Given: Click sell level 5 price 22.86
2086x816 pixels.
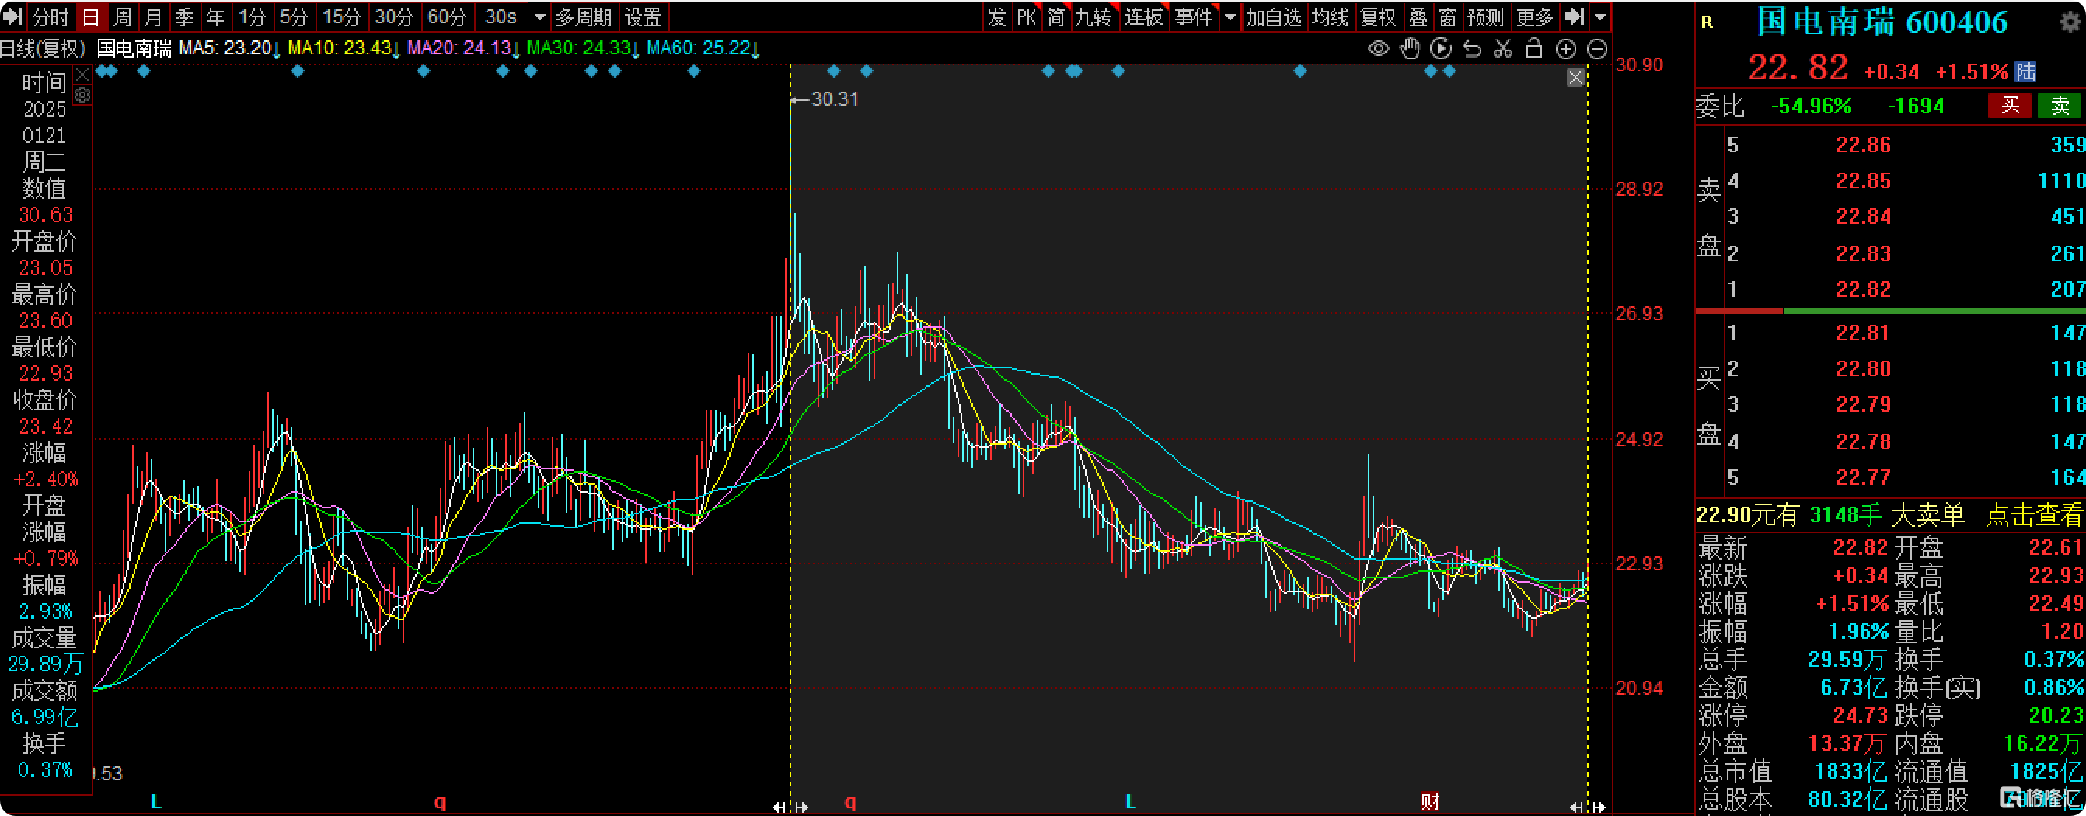Looking at the screenshot, I should (x=1863, y=146).
